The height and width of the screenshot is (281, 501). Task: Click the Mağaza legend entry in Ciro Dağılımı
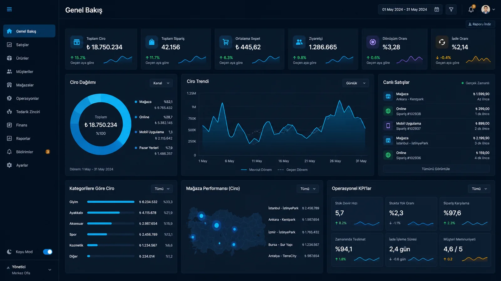click(153, 105)
